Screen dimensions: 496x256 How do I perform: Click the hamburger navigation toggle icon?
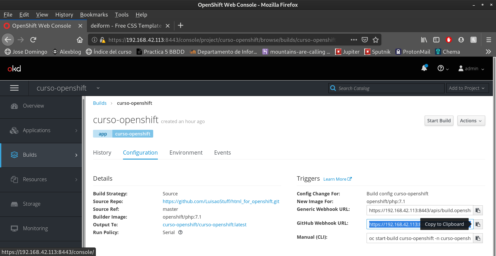point(14,88)
